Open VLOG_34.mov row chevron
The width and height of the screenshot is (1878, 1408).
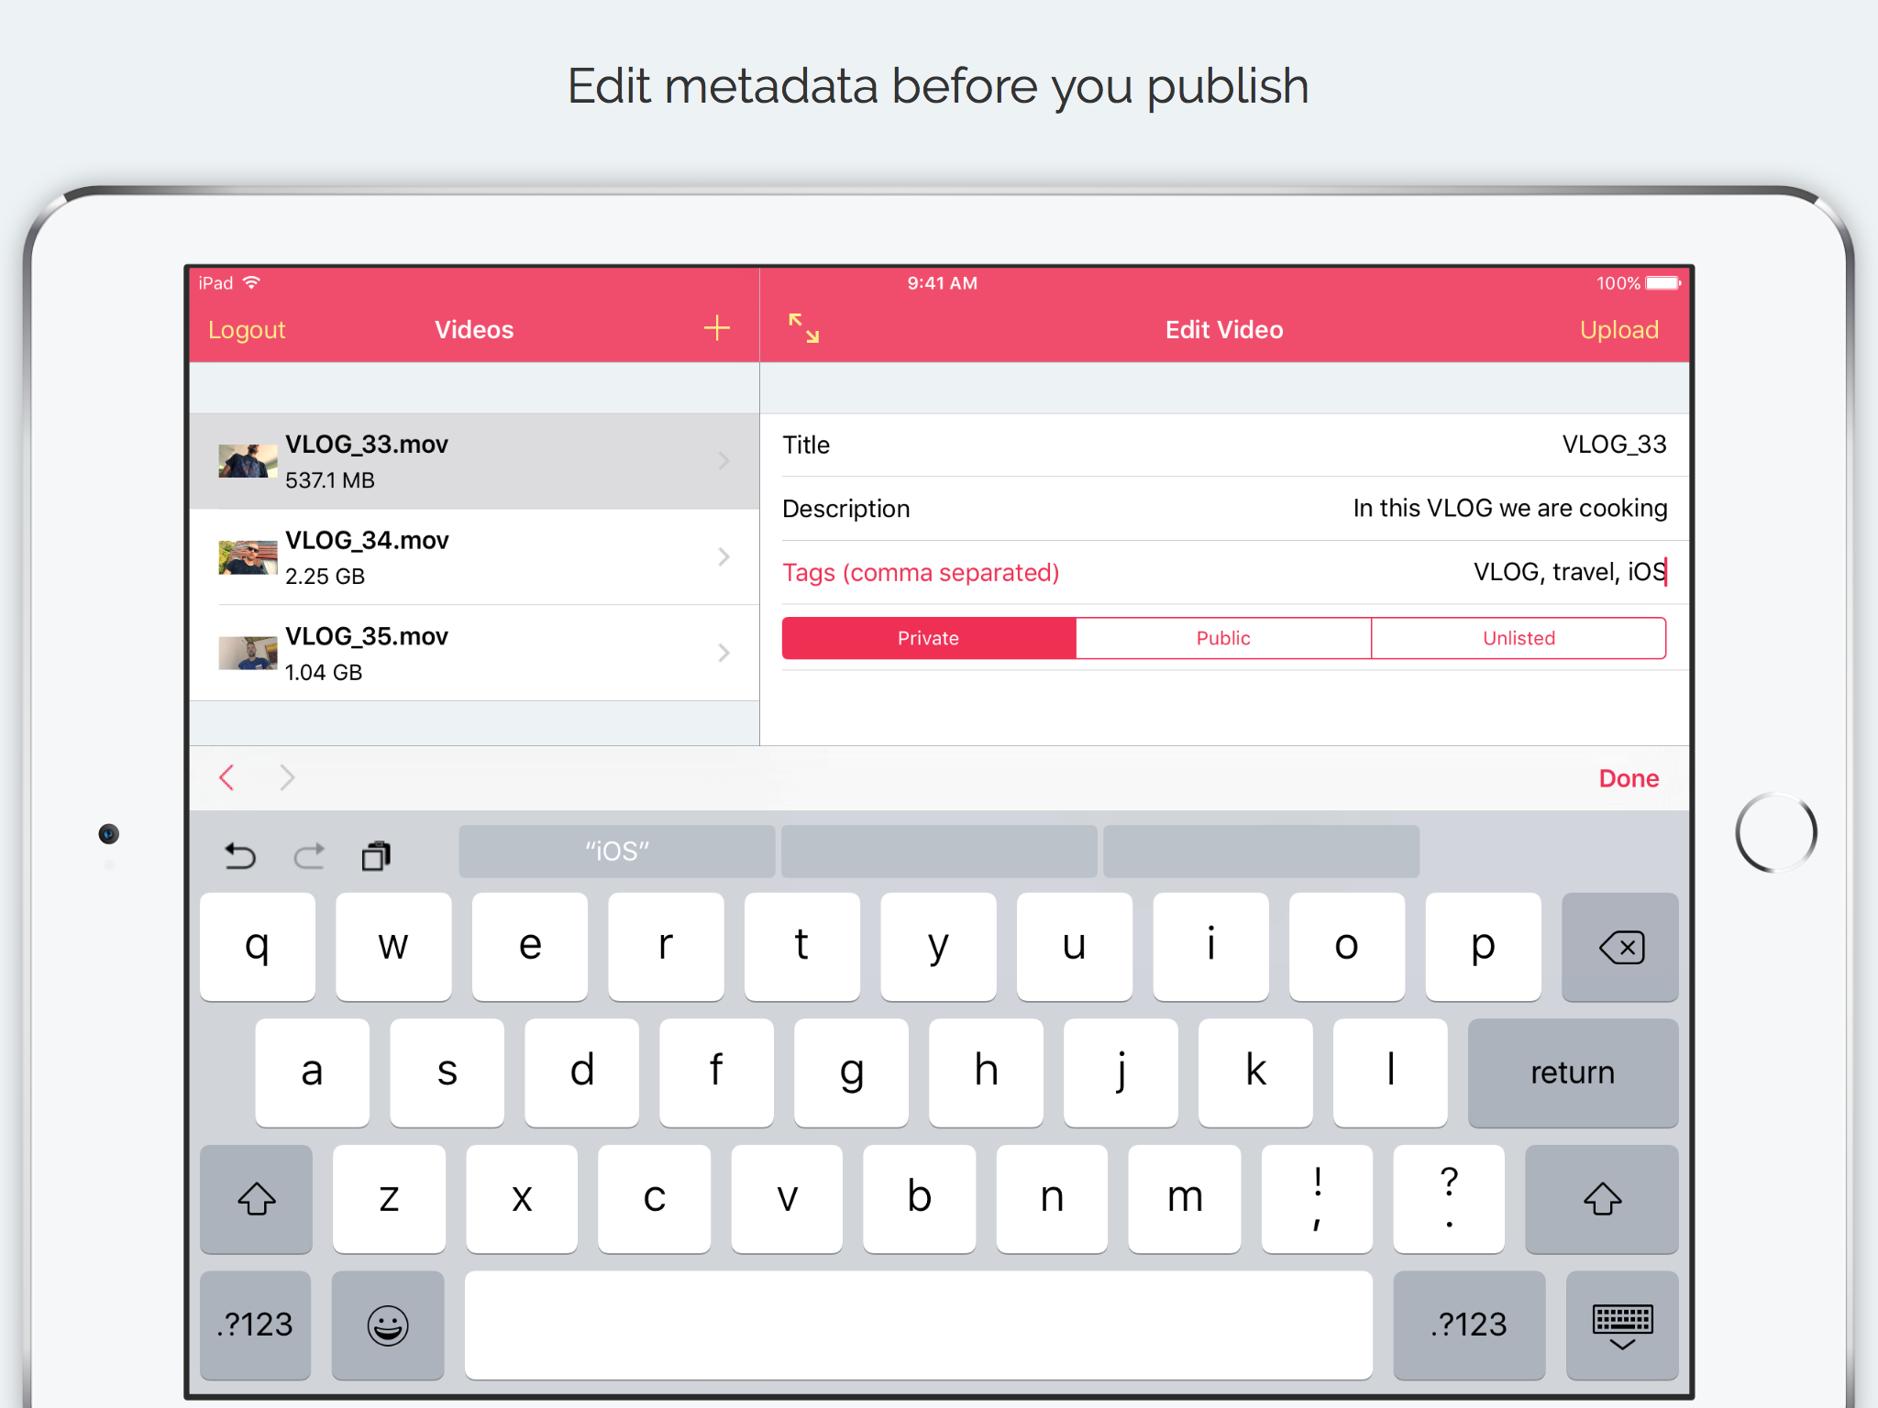[724, 556]
